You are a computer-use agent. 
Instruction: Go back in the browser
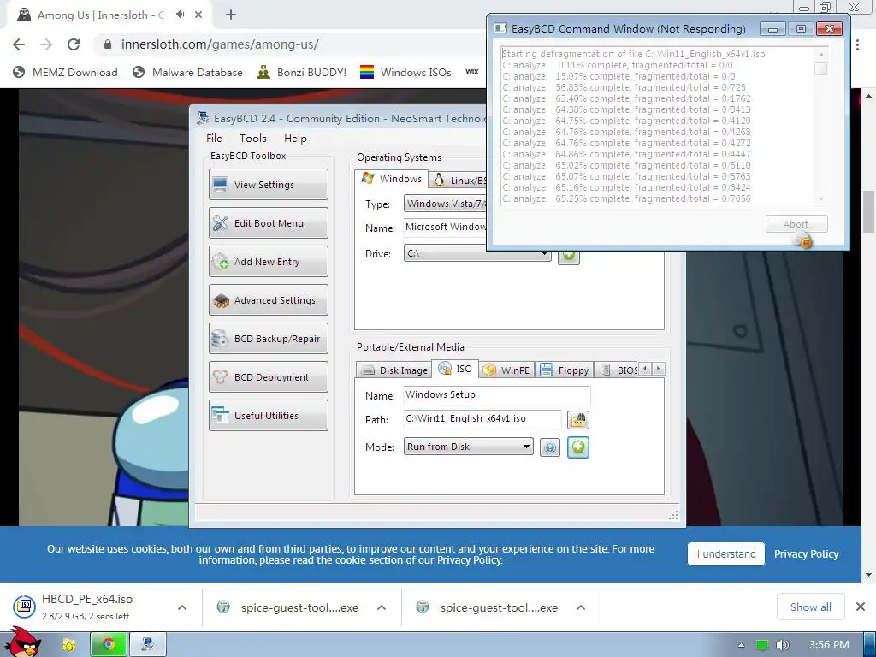pyautogui.click(x=19, y=44)
